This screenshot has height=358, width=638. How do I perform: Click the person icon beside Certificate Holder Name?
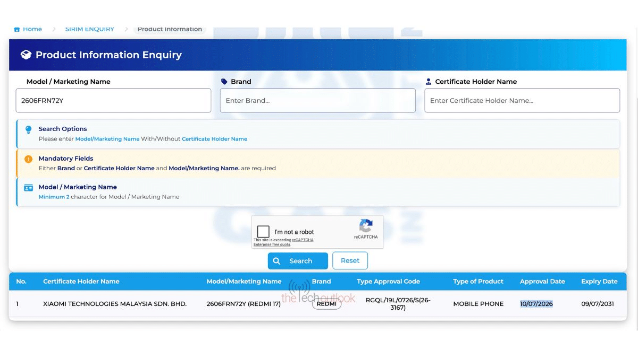tap(429, 82)
